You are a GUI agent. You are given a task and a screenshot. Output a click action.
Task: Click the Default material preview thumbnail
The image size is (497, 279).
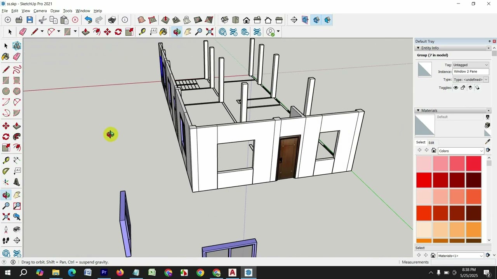425,125
